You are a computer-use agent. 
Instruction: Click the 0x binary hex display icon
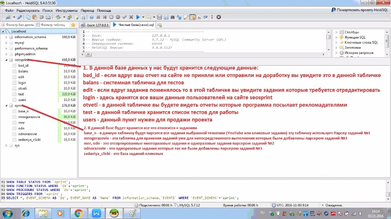coord(199,17)
